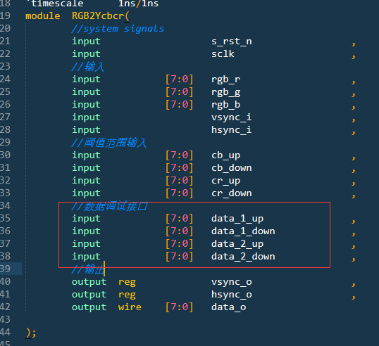Image resolution: width=379 pixels, height=346 pixels.
Task: Click the data_2_down port name
Action: point(243,257)
